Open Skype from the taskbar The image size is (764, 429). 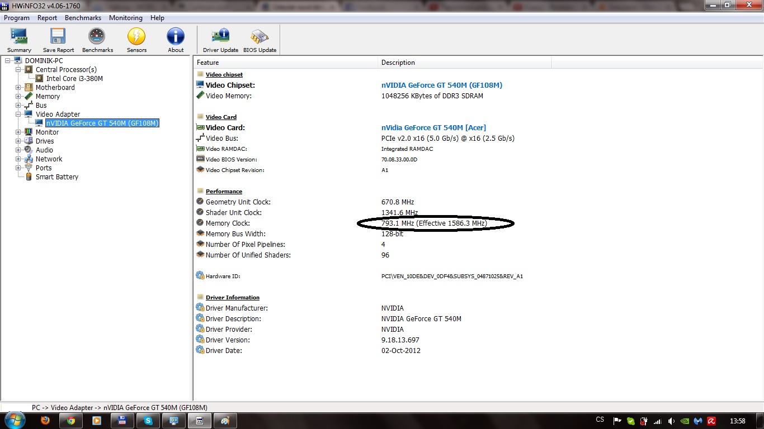pos(148,421)
